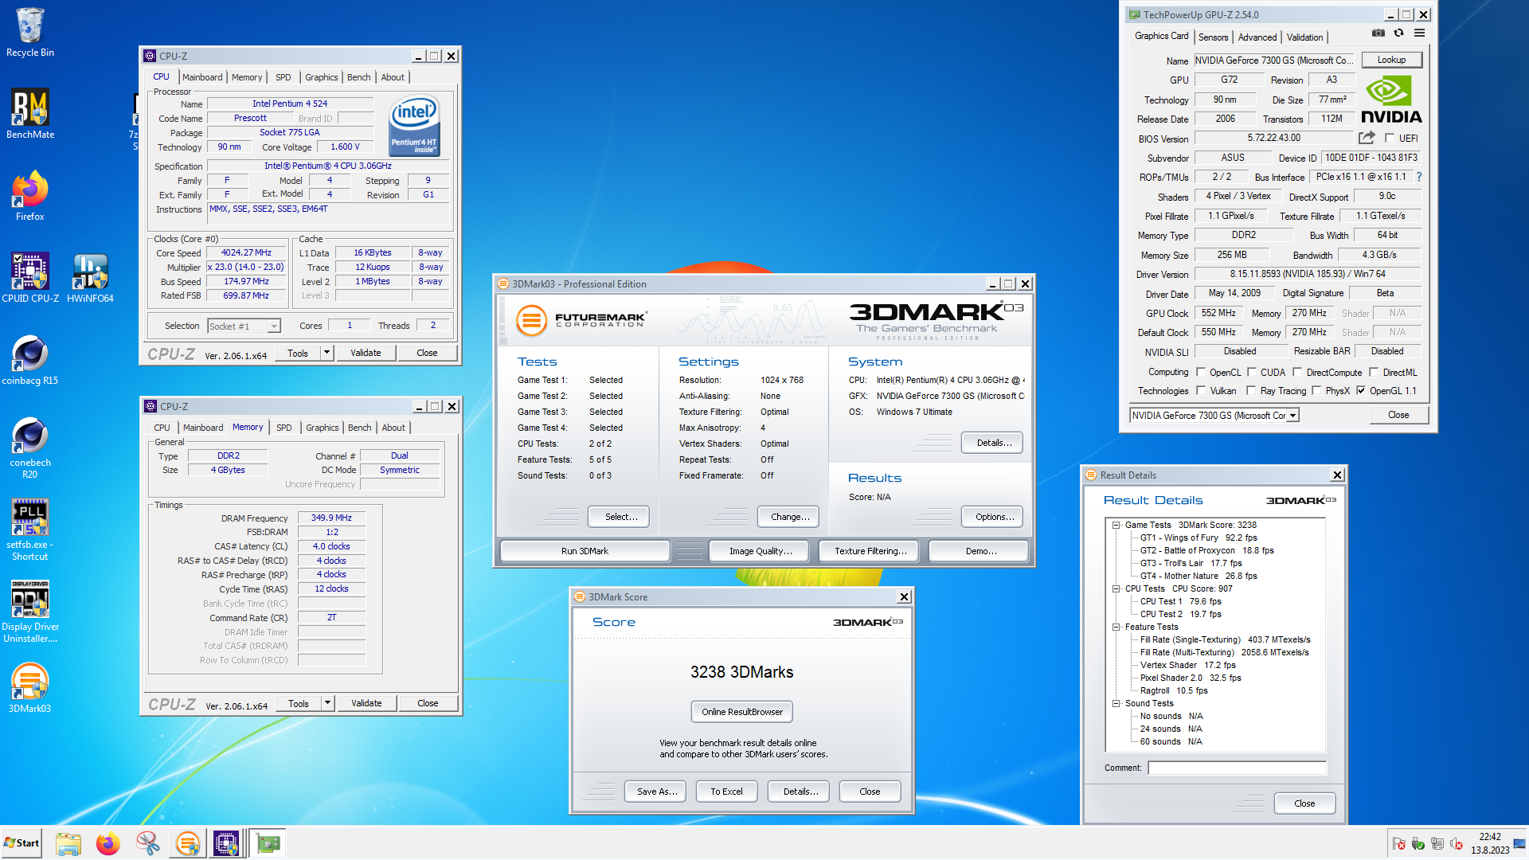Switch to GPU-Z taskbar button
Screen dimensions: 1529x860
click(268, 843)
